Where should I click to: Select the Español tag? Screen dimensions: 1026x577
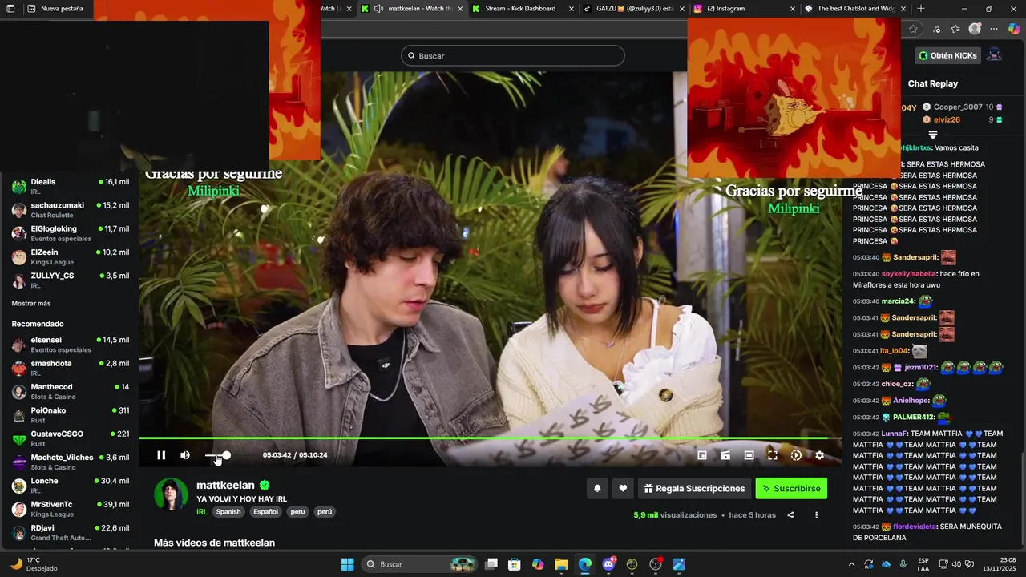click(x=266, y=511)
